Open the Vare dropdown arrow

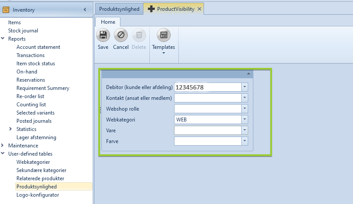[x=245, y=130]
